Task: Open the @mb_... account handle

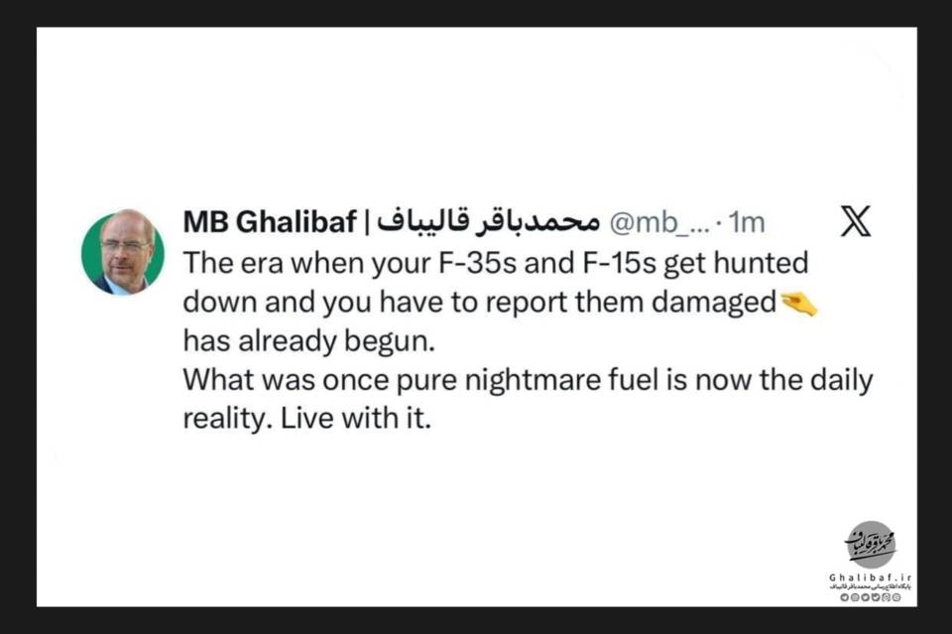Action: 658,223
